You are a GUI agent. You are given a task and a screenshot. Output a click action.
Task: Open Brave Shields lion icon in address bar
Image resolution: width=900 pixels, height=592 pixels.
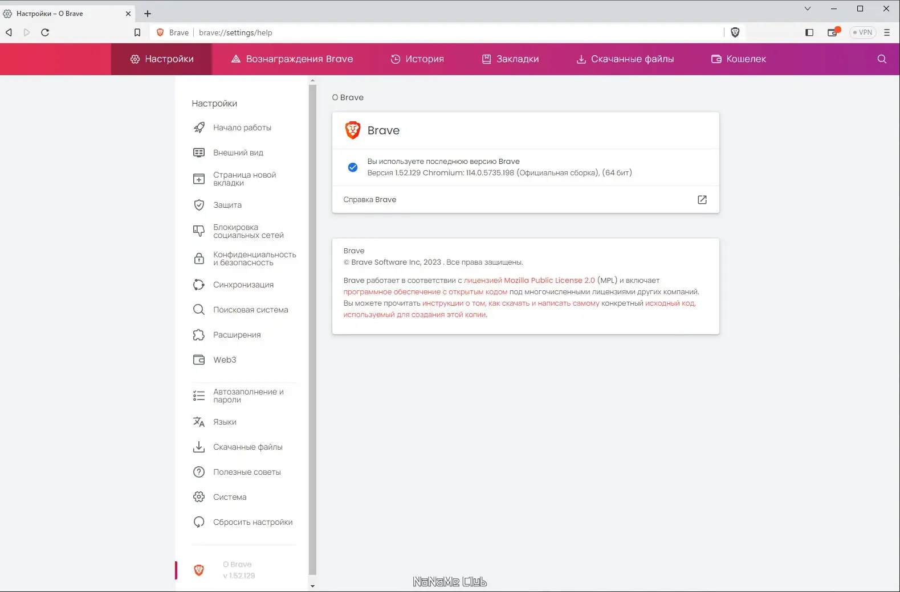click(x=735, y=32)
